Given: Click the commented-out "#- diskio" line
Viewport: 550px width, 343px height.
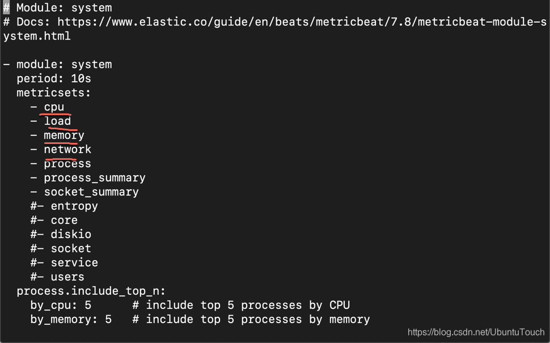Looking at the screenshot, I should pos(61,235).
